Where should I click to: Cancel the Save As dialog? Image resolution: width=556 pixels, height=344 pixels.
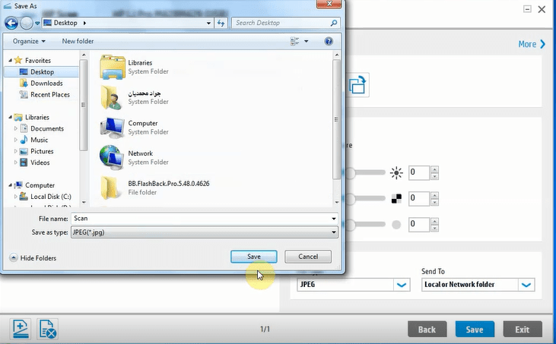308,257
